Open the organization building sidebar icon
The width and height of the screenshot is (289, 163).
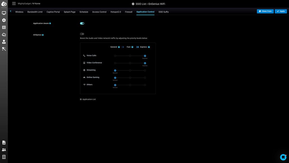pyautogui.click(x=4, y=157)
